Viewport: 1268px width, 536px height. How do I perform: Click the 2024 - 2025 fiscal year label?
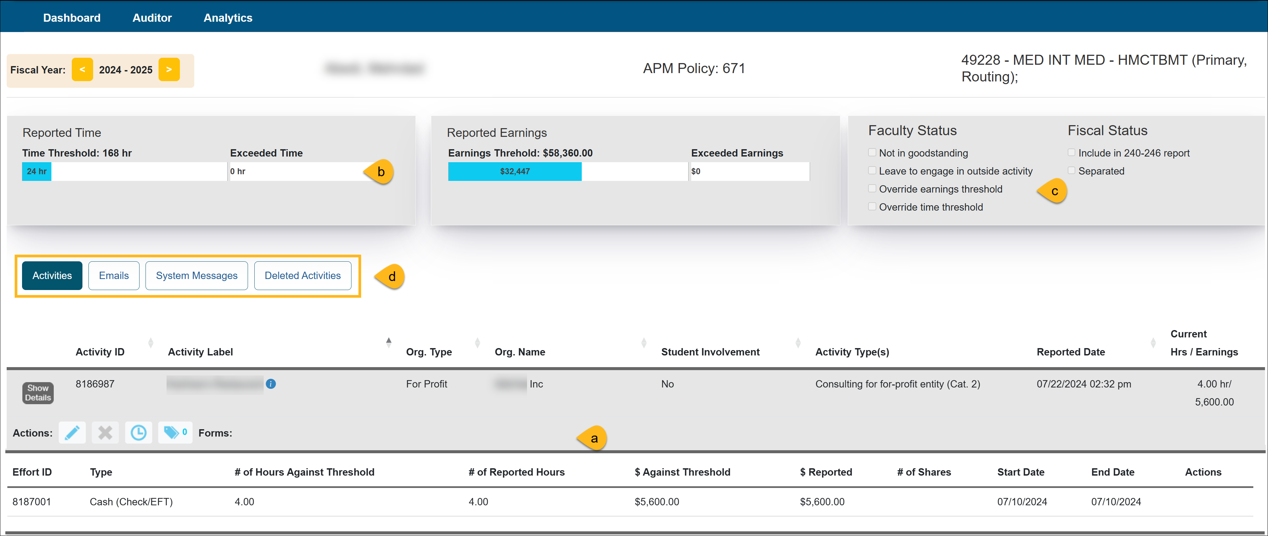pyautogui.click(x=125, y=70)
